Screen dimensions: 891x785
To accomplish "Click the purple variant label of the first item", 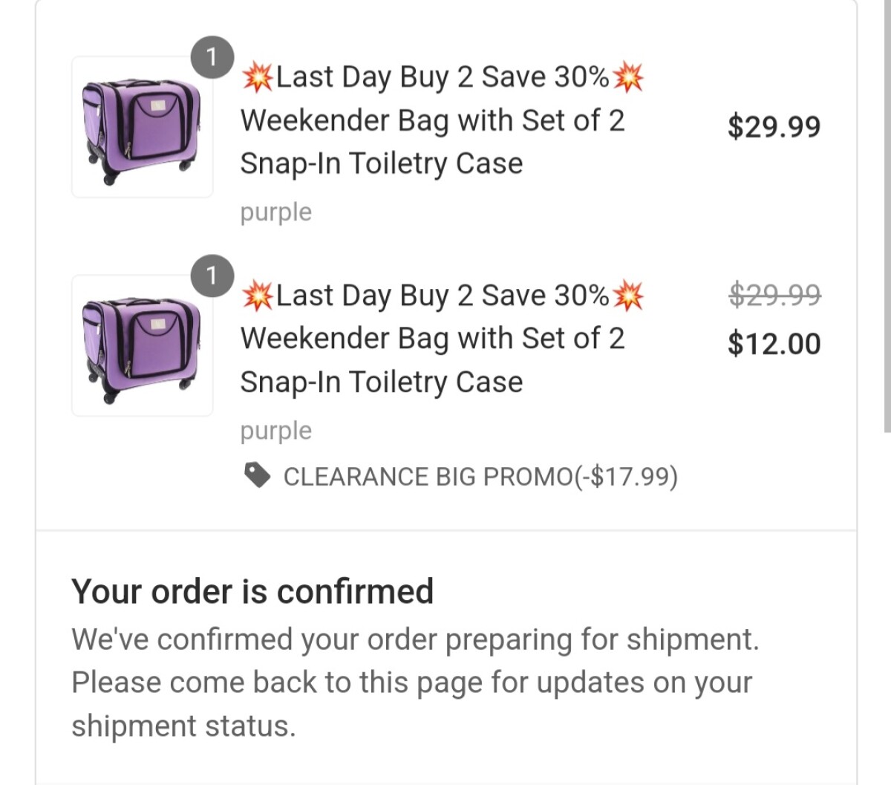I will tap(275, 212).
